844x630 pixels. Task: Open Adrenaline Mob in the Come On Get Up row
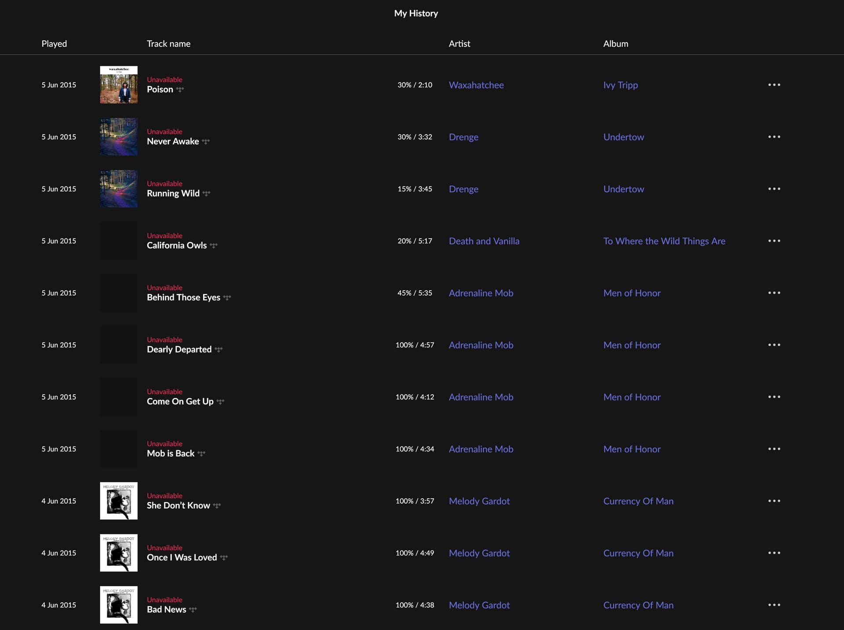481,397
